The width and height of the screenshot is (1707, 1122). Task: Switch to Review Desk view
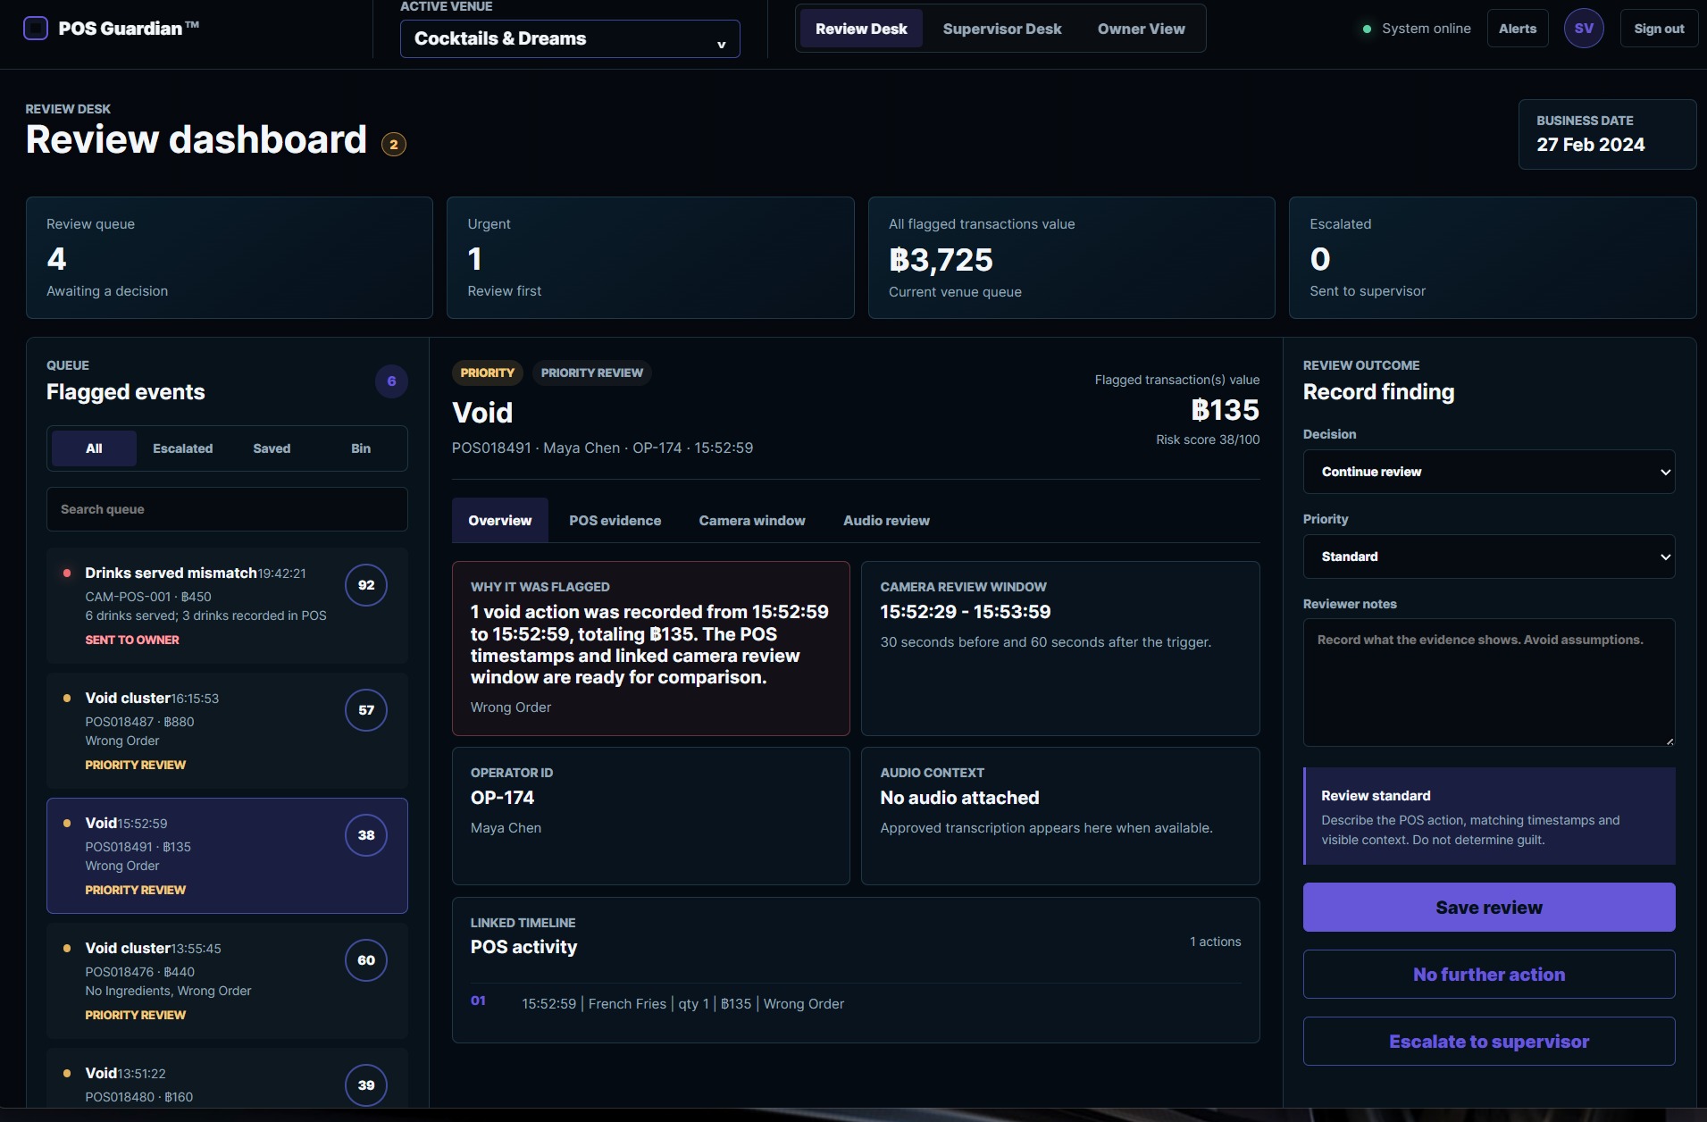coord(861,29)
